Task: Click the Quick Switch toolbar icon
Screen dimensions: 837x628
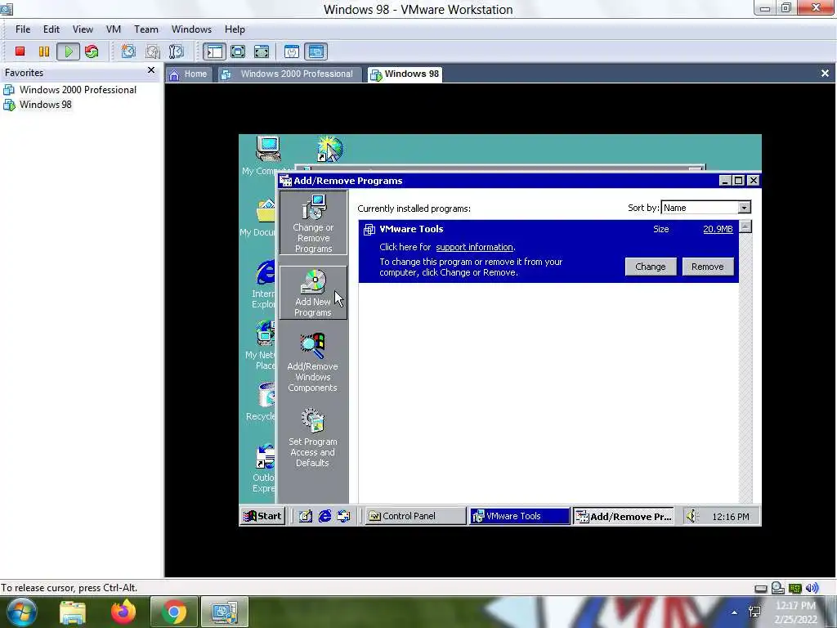Action: click(x=262, y=52)
